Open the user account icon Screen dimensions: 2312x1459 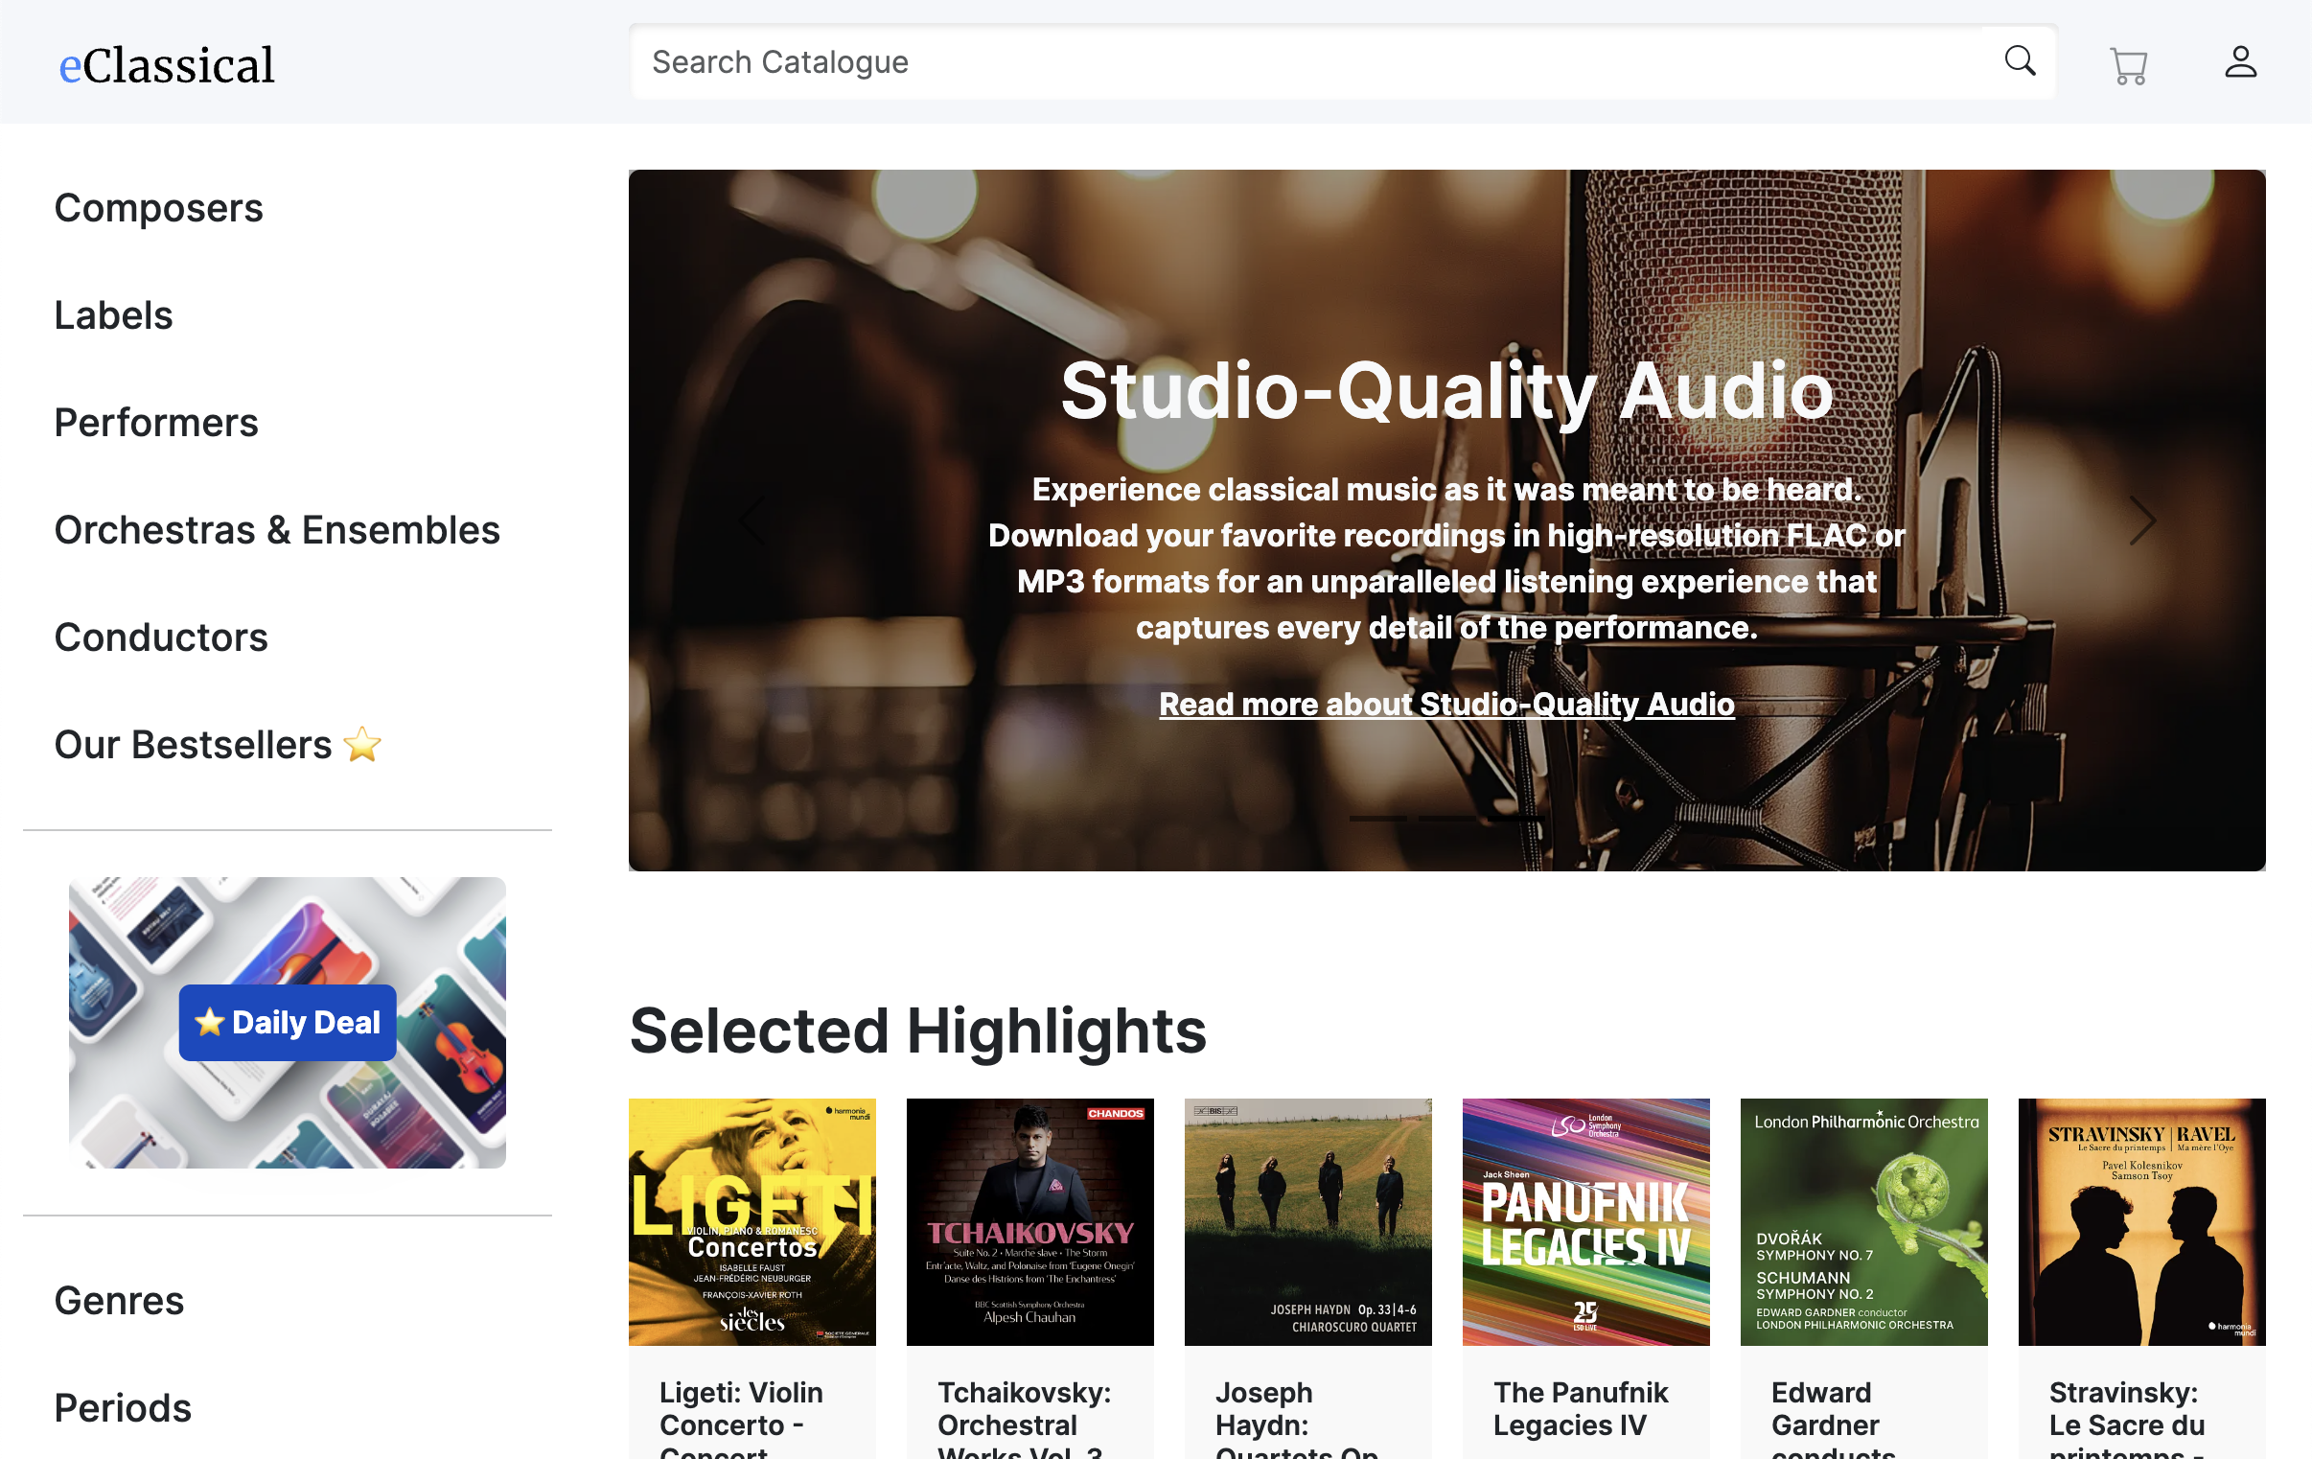coord(2240,62)
